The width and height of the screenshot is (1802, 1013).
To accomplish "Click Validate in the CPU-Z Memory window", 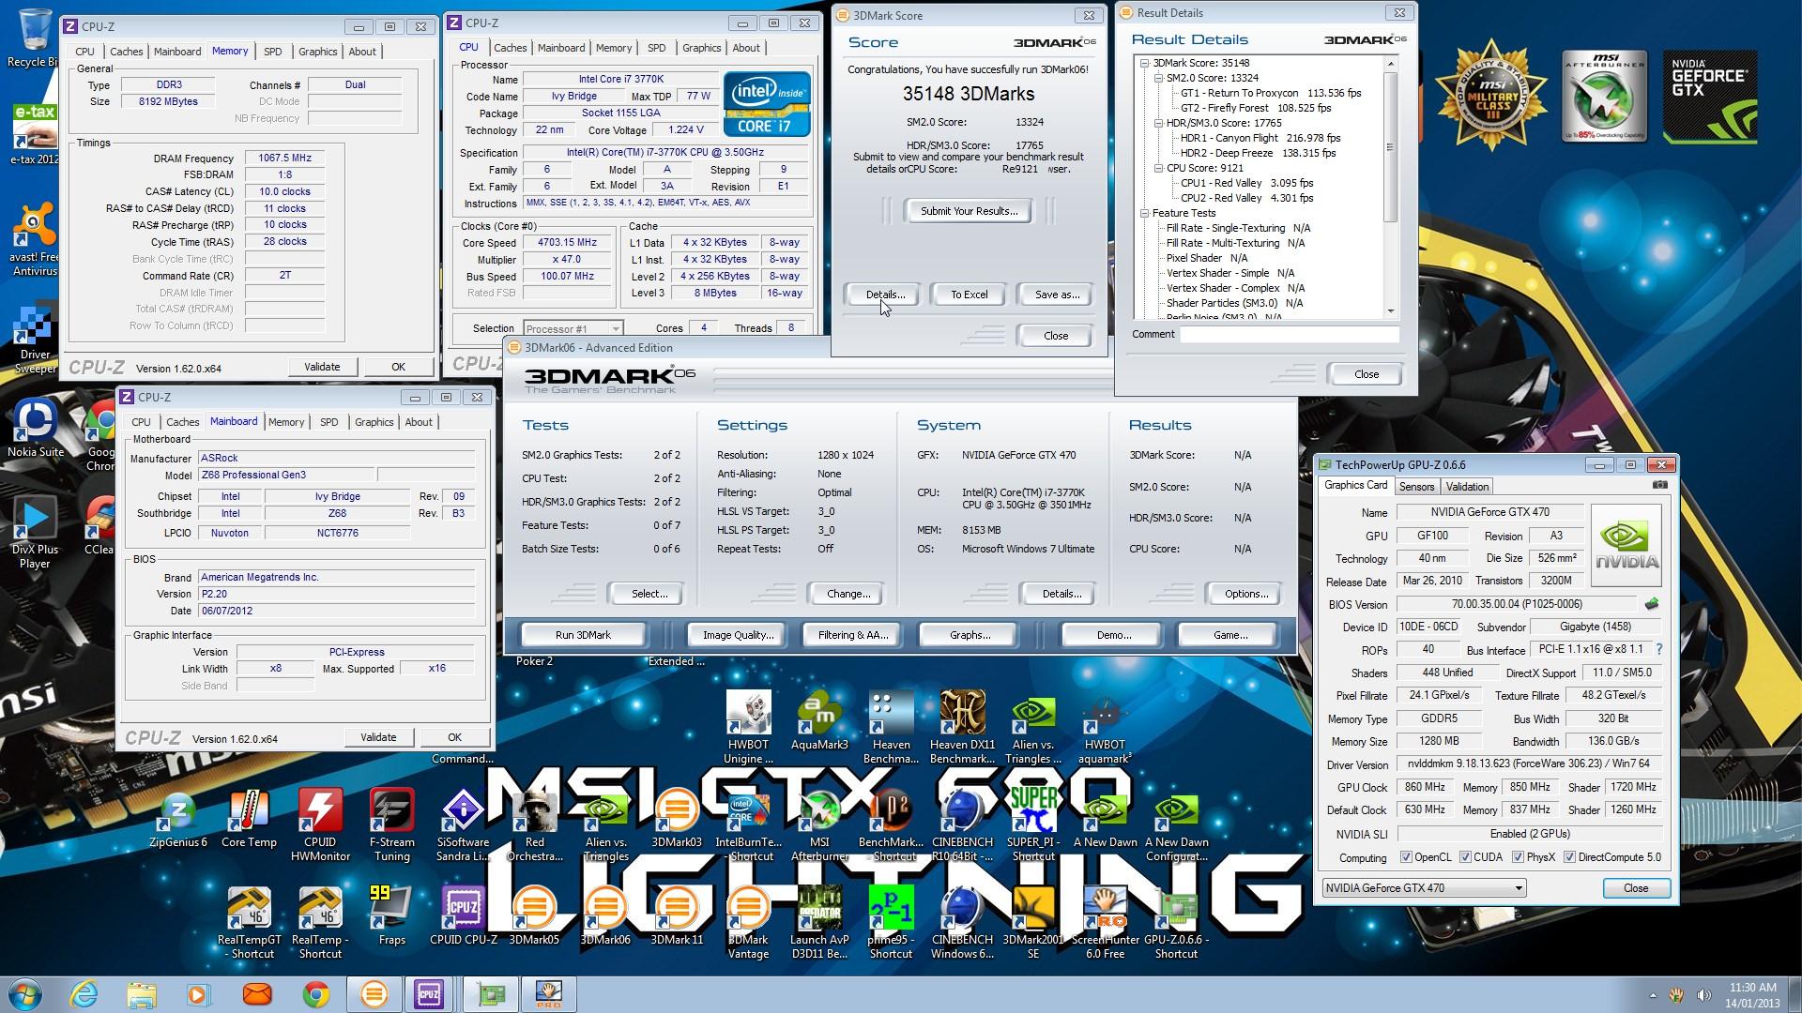I will tap(322, 367).
